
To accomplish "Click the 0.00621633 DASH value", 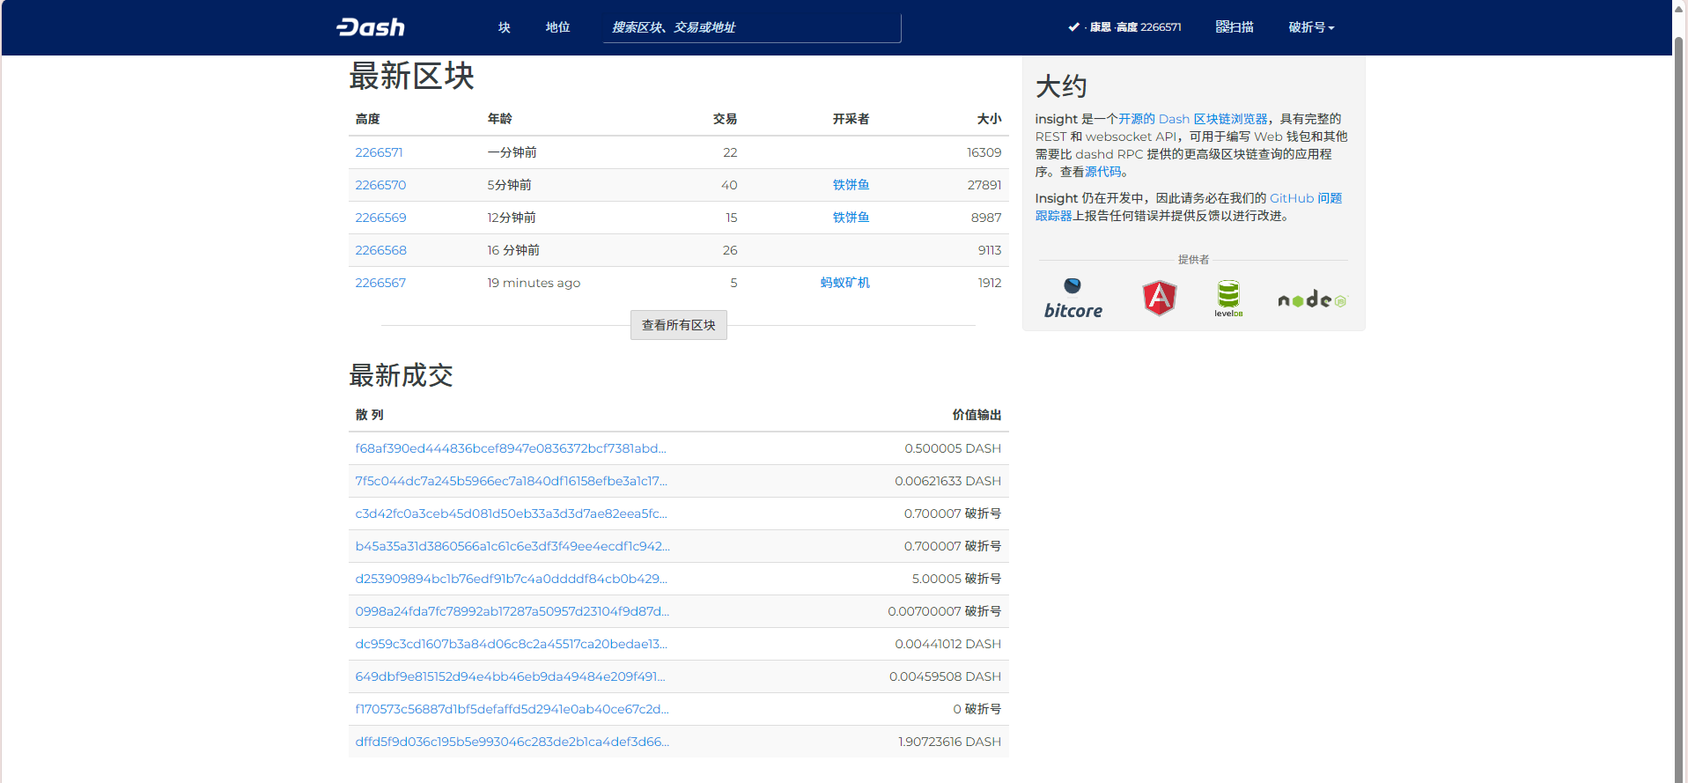I will (x=948, y=481).
